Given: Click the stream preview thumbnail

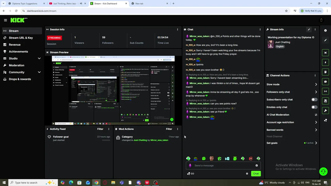Looking at the screenshot, I should [113, 90].
